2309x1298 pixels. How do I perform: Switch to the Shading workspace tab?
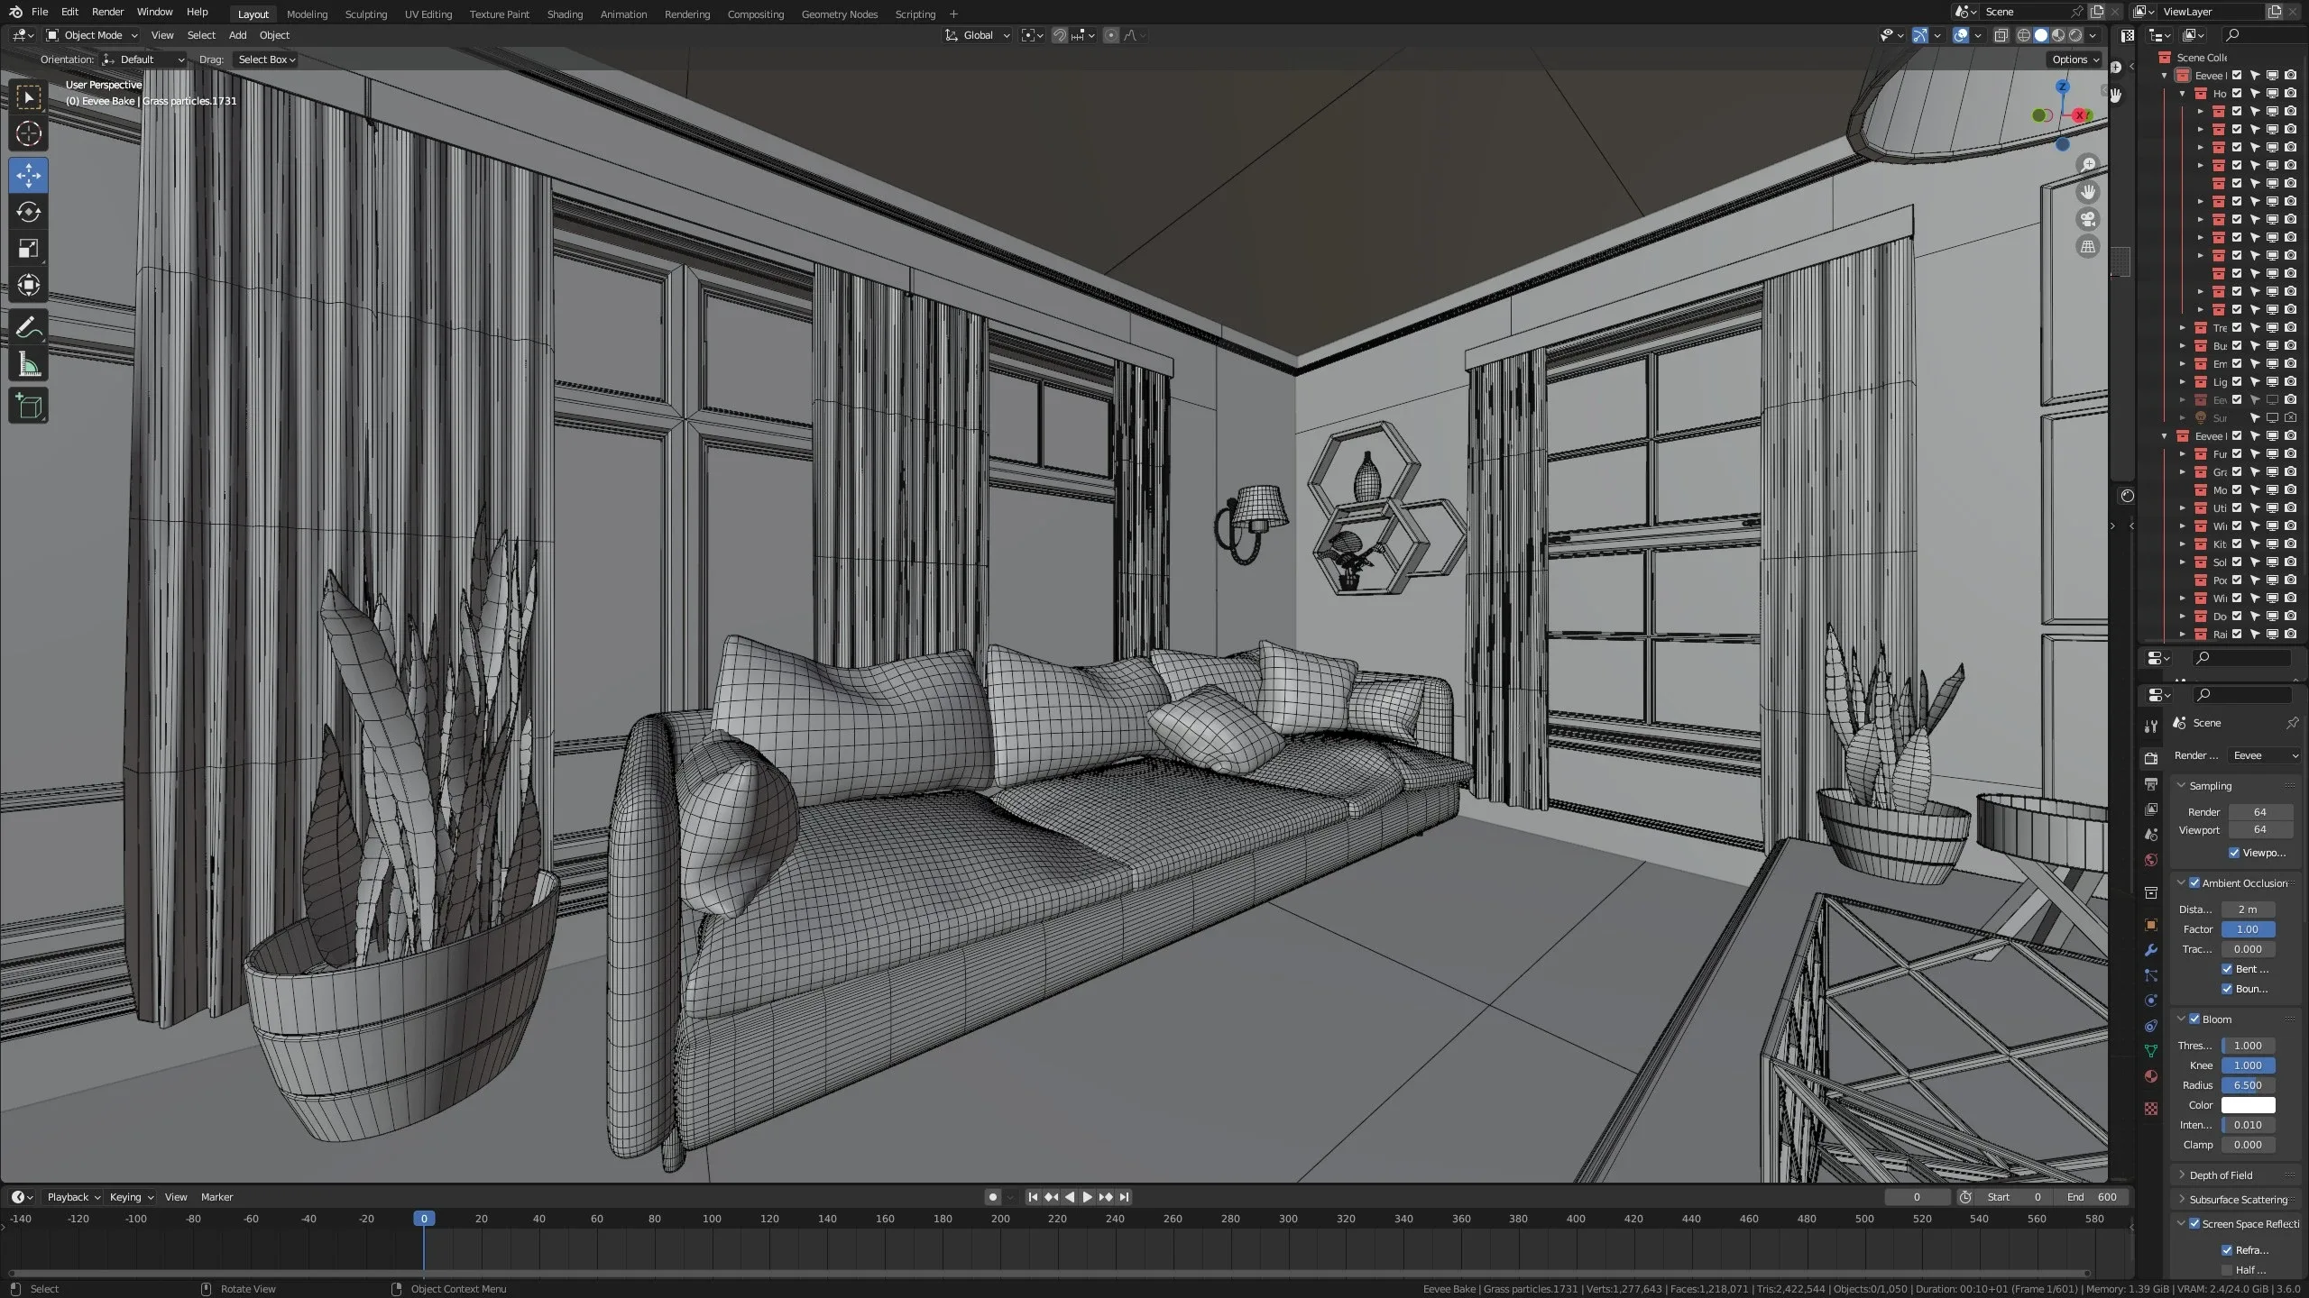pos(565,14)
